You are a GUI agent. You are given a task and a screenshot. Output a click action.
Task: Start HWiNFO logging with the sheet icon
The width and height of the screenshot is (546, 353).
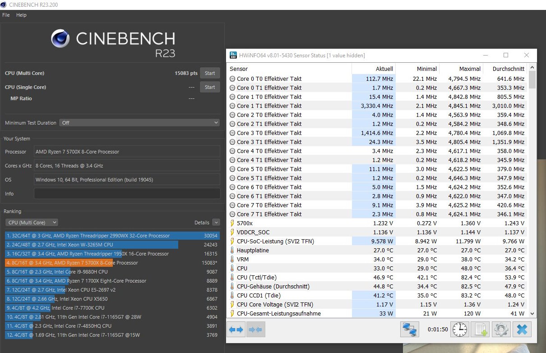(x=480, y=330)
